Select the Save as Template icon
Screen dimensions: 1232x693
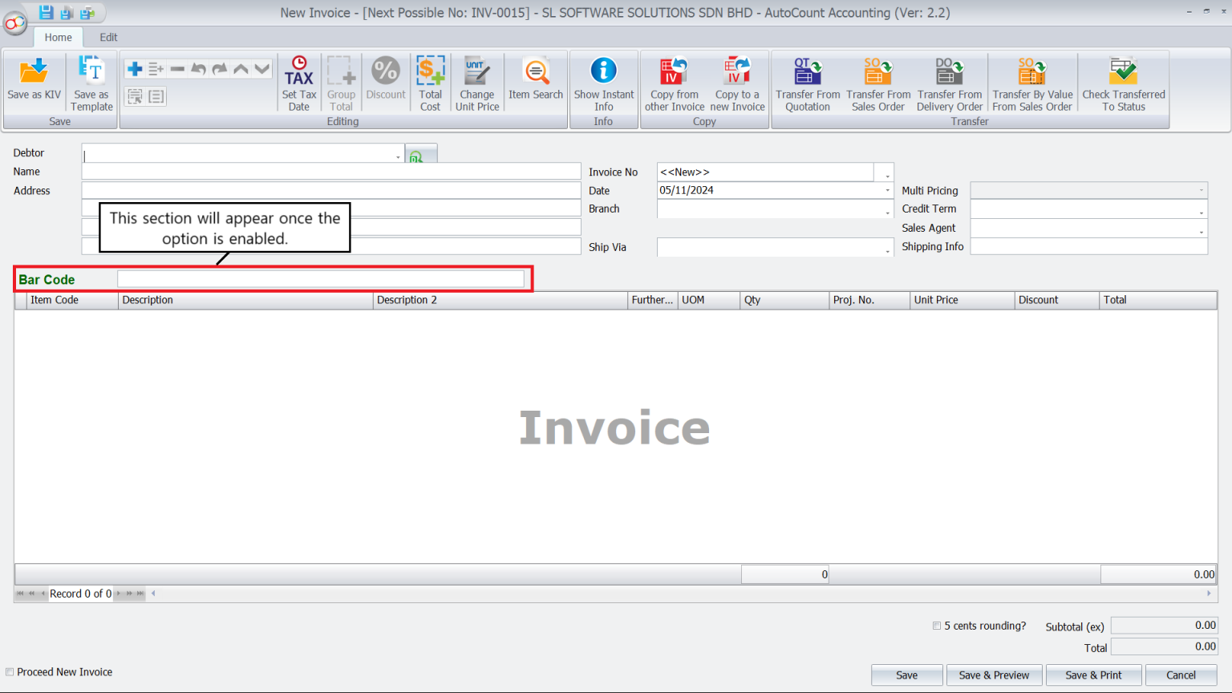[91, 80]
